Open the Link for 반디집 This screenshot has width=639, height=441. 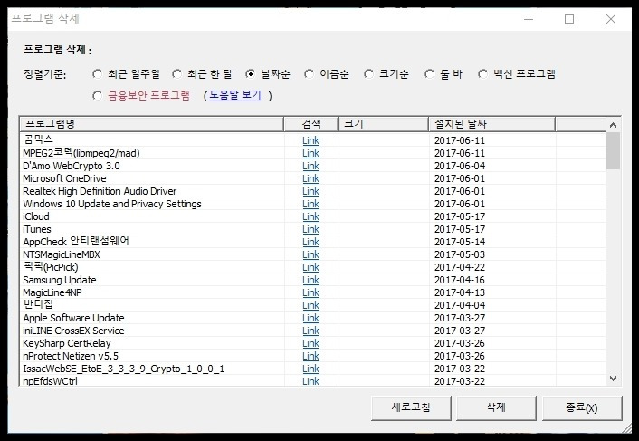[x=310, y=305]
